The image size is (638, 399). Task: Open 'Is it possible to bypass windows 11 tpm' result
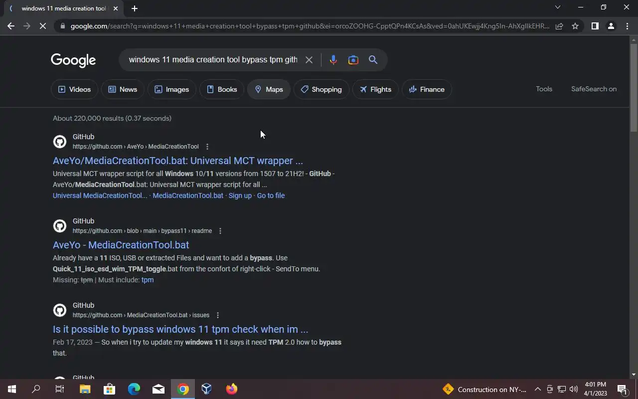[x=180, y=329]
